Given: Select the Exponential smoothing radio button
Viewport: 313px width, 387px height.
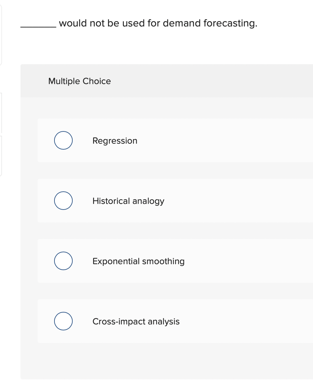Looking at the screenshot, I should click(x=63, y=261).
